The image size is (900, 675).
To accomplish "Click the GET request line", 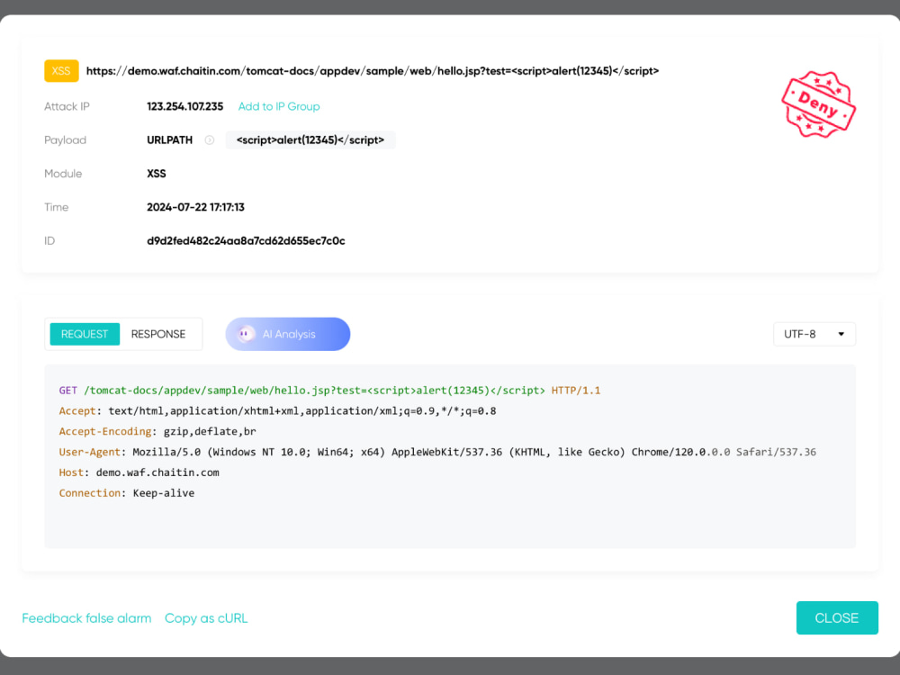I will [329, 391].
